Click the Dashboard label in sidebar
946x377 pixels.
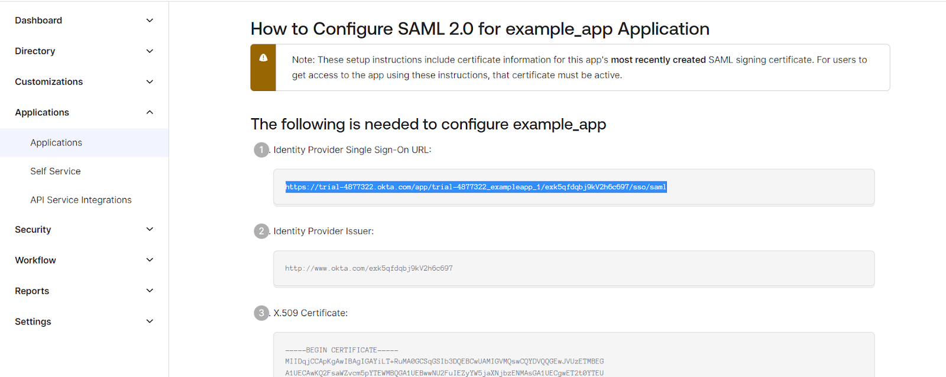(38, 21)
